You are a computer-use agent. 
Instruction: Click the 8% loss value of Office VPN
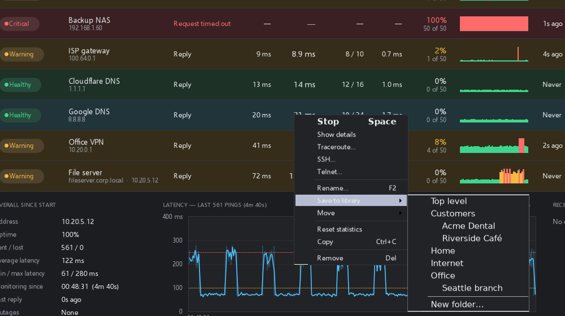tap(440, 142)
